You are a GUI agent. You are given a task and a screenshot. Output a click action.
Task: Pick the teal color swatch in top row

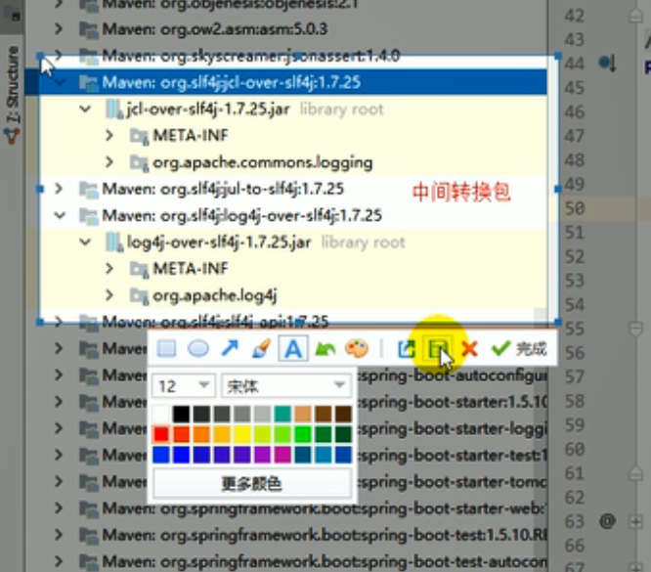[x=282, y=414]
